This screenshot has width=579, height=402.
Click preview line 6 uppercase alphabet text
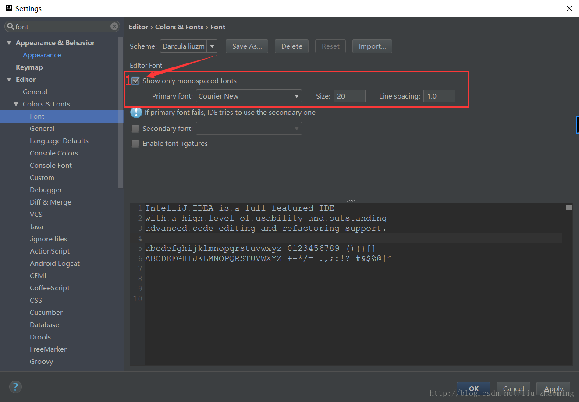pyautogui.click(x=268, y=258)
